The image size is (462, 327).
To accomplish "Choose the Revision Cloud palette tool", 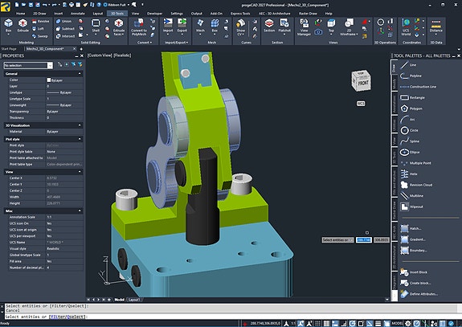I will coord(416,185).
